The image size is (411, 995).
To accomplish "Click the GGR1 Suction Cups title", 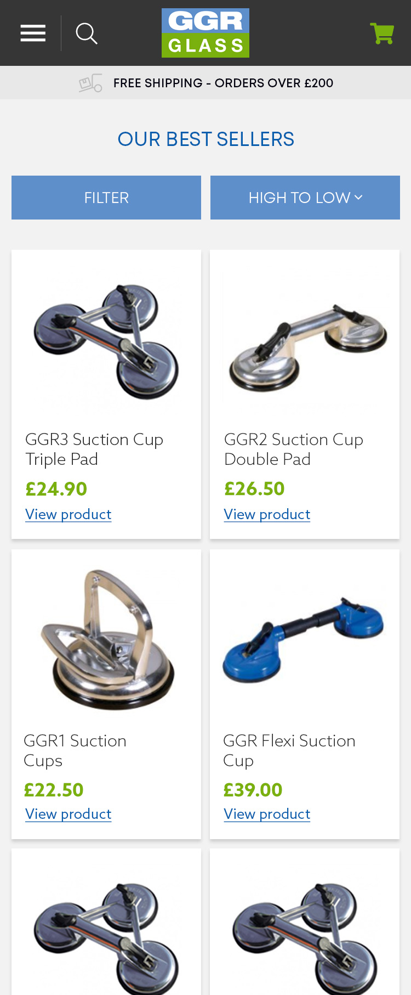I will [75, 751].
